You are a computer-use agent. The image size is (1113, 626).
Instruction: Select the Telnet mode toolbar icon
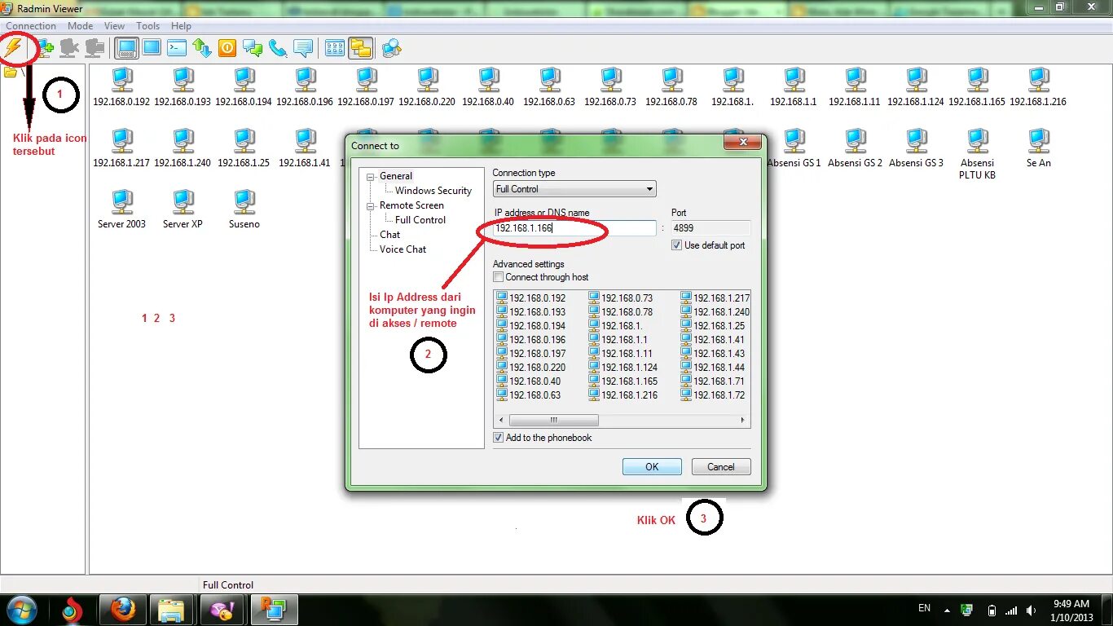tap(177, 48)
